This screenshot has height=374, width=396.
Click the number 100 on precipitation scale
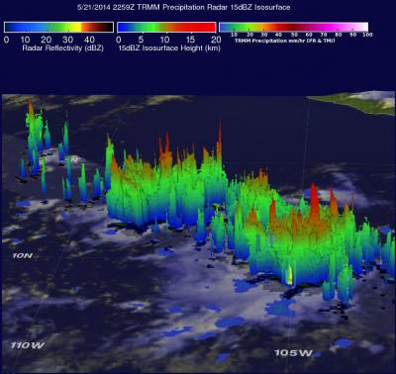click(x=367, y=35)
